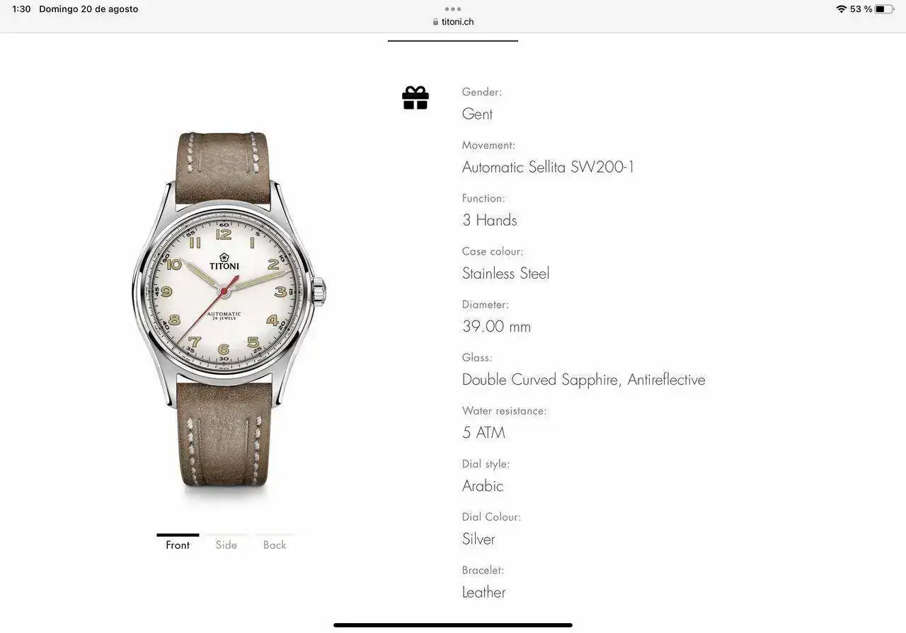Image resolution: width=906 pixels, height=633 pixels.
Task: Switch to the Front view tab
Action: coord(178,545)
